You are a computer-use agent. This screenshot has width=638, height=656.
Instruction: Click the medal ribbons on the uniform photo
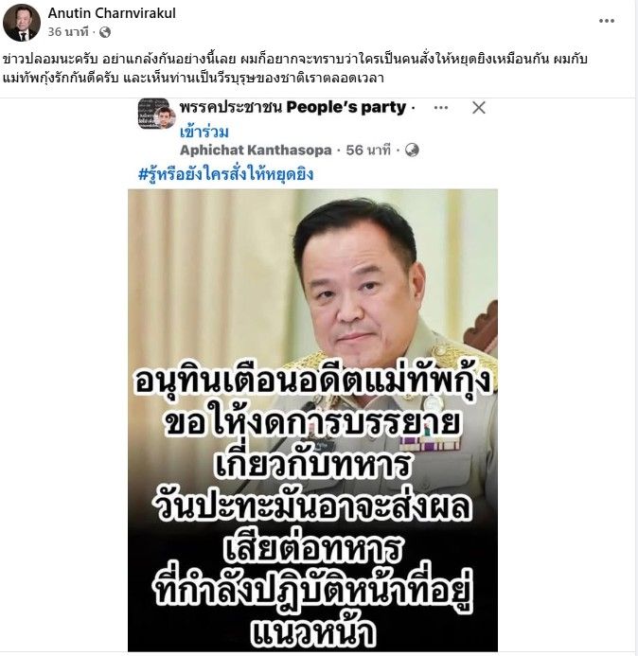[430, 443]
